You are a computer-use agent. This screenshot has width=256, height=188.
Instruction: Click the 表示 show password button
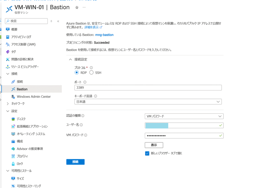click(x=154, y=145)
